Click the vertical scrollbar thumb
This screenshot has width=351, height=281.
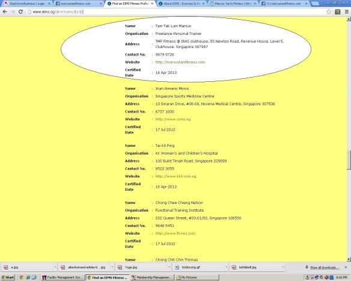pos(349,160)
